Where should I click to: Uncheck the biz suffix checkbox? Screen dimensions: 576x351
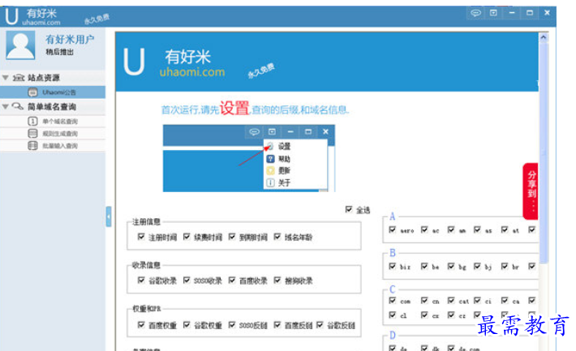click(393, 266)
